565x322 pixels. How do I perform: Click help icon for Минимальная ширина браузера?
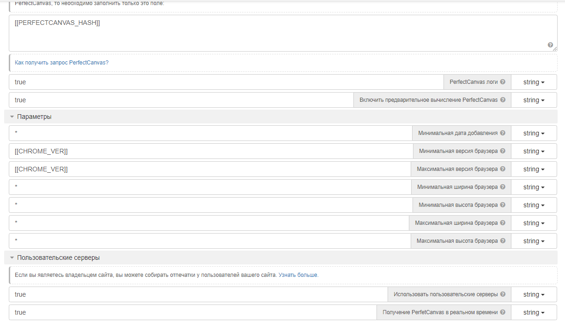click(x=503, y=187)
